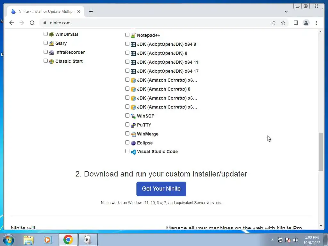Open the Chrome profile avatar

[306, 23]
